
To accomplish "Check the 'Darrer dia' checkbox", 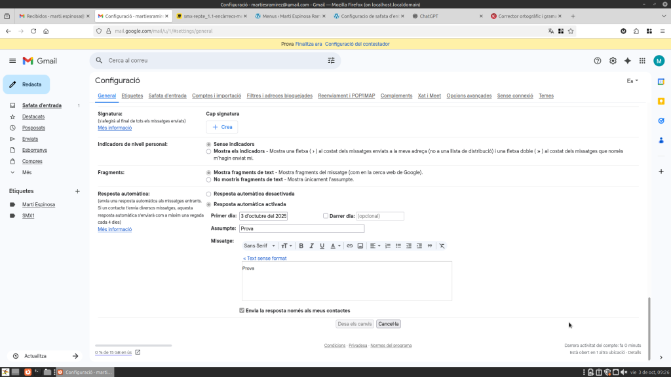I will coord(326,216).
